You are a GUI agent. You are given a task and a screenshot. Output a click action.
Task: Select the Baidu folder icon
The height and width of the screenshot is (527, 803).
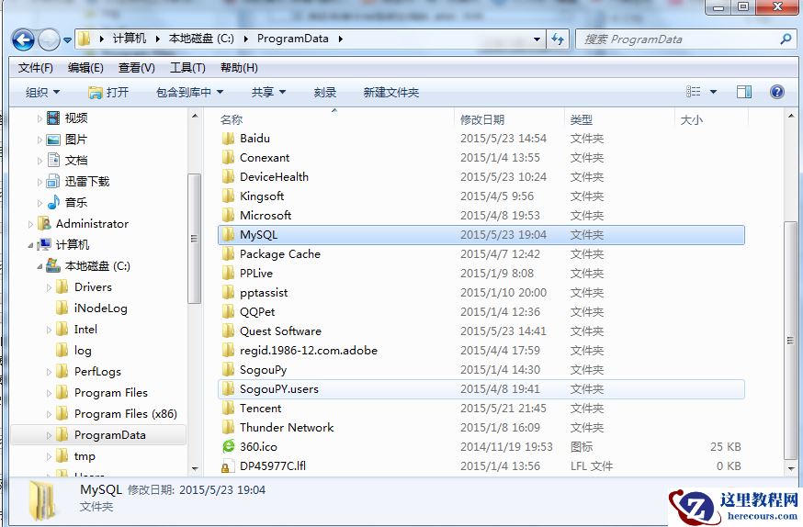coord(228,139)
